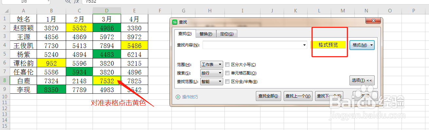Image resolution: width=429 pixels, height=130 pixels.
Task: Enable the 区分大小写 checkbox
Action: coord(227,65)
